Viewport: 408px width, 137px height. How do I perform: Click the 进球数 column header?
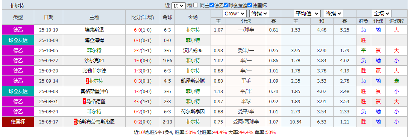[x=397, y=21]
